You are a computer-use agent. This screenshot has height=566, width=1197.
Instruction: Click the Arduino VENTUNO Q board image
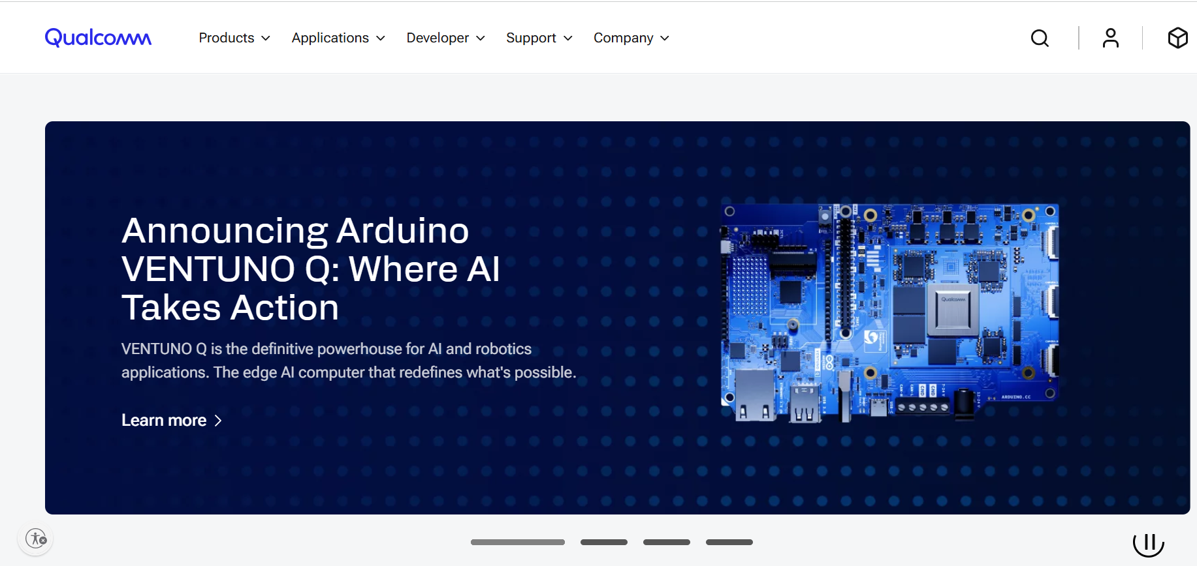[x=889, y=312]
